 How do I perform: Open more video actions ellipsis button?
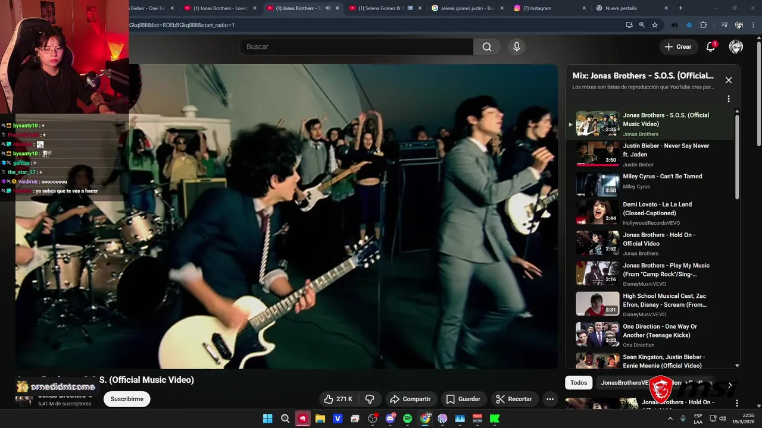click(550, 399)
